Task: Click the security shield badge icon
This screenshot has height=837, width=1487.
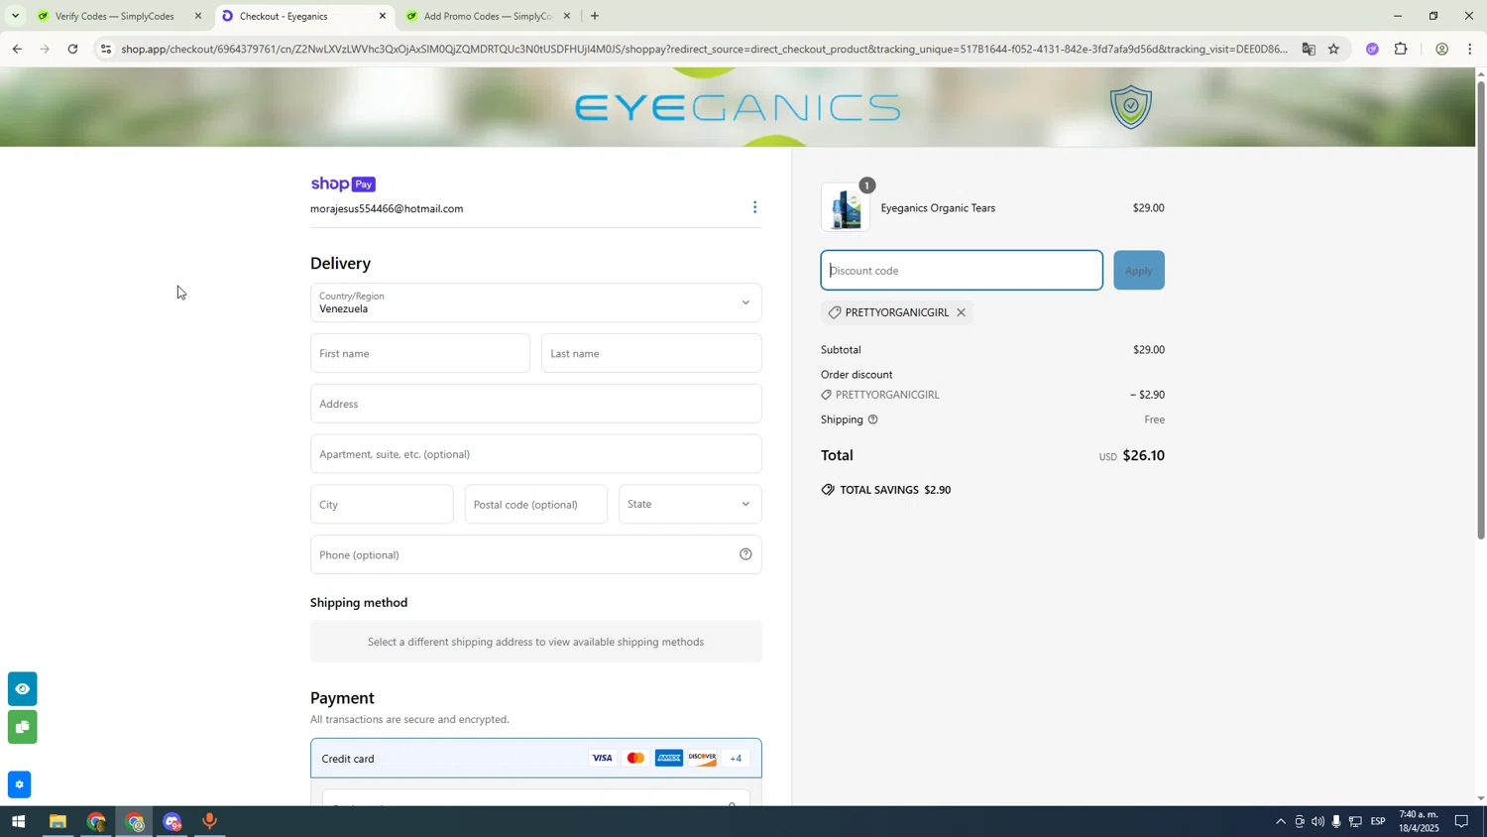Action: coord(1131,107)
